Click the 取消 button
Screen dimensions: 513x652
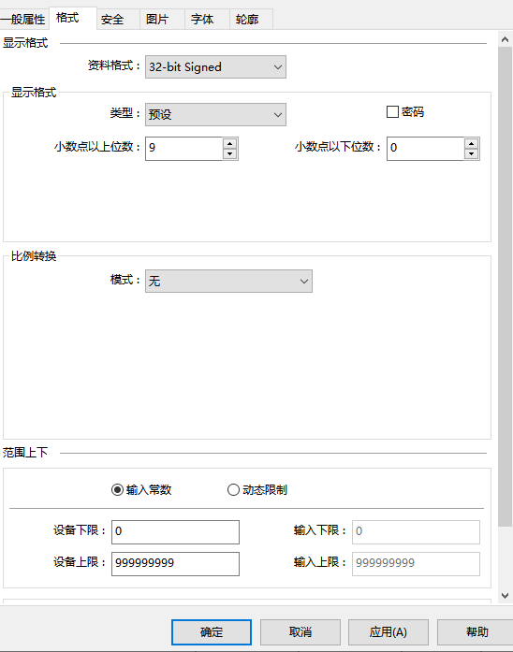[300, 632]
